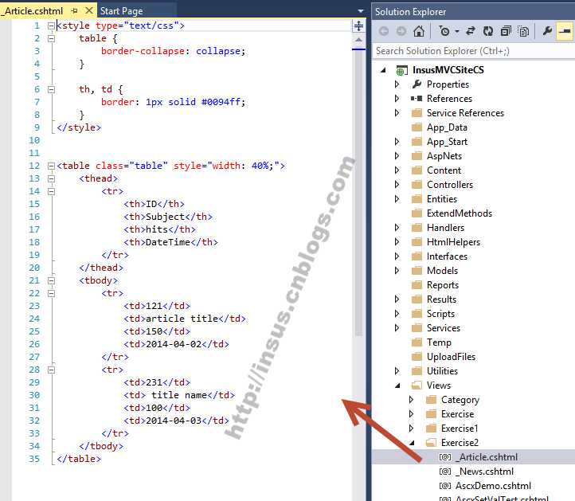Collapse the Views folder arrow

click(x=397, y=386)
